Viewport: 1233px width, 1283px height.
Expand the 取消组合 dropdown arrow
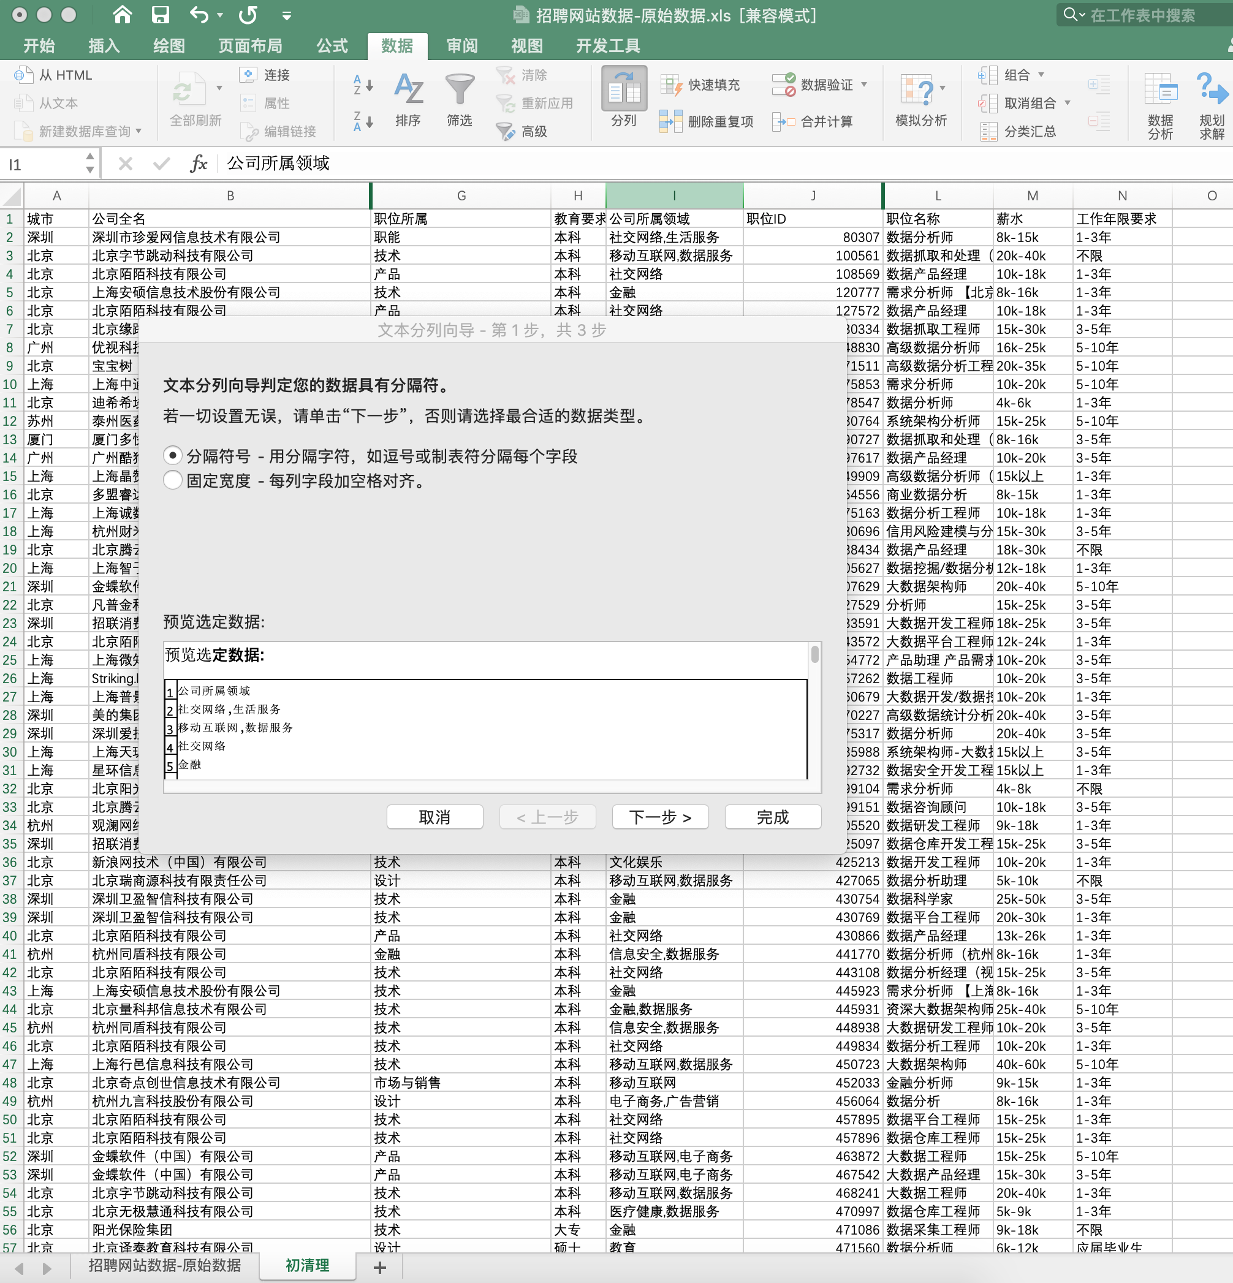[1068, 103]
